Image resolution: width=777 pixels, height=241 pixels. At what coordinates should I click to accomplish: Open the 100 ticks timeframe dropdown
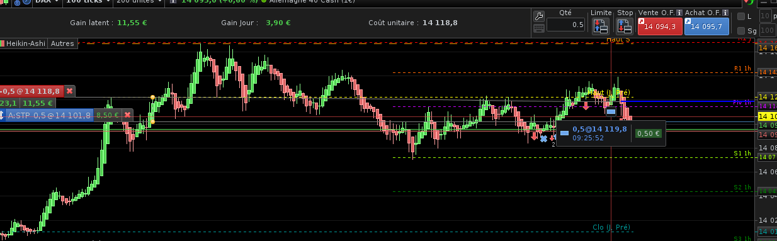88,3
